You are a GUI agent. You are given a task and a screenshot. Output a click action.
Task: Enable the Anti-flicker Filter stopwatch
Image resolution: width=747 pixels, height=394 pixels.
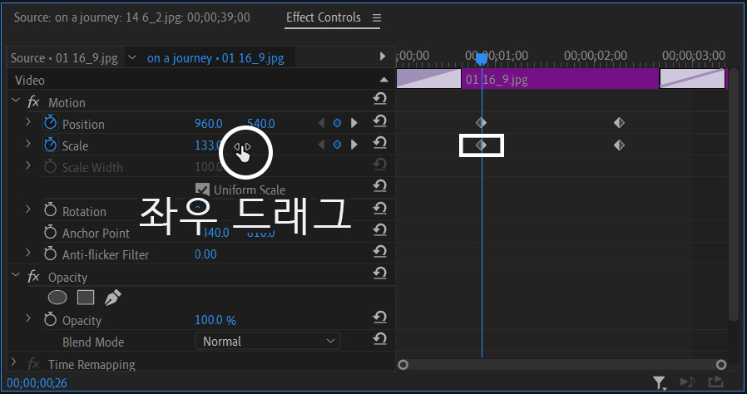(50, 254)
